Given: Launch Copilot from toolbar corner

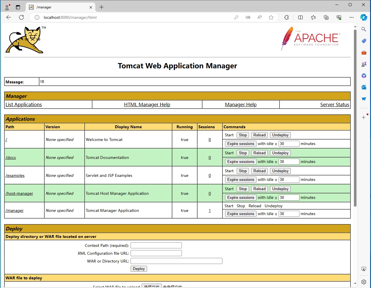Looking at the screenshot, I should point(364,17).
